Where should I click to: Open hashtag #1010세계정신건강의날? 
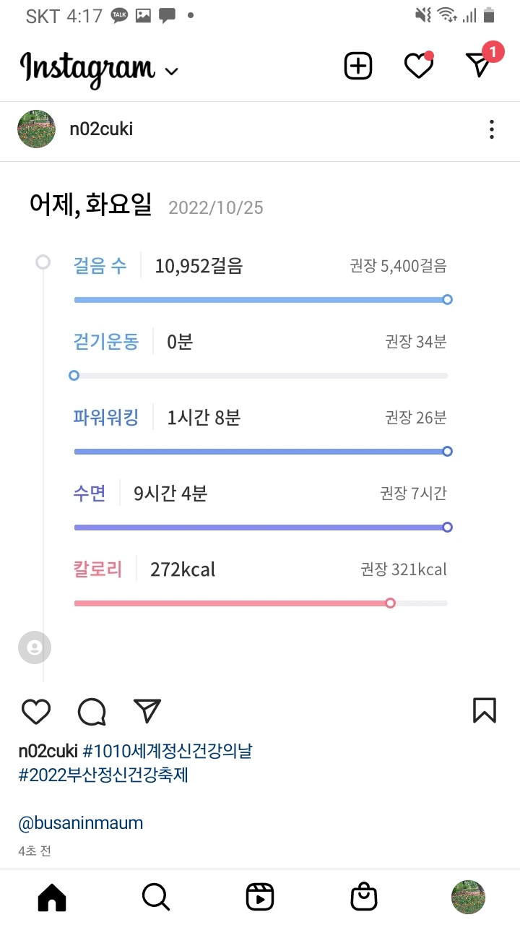point(168,752)
